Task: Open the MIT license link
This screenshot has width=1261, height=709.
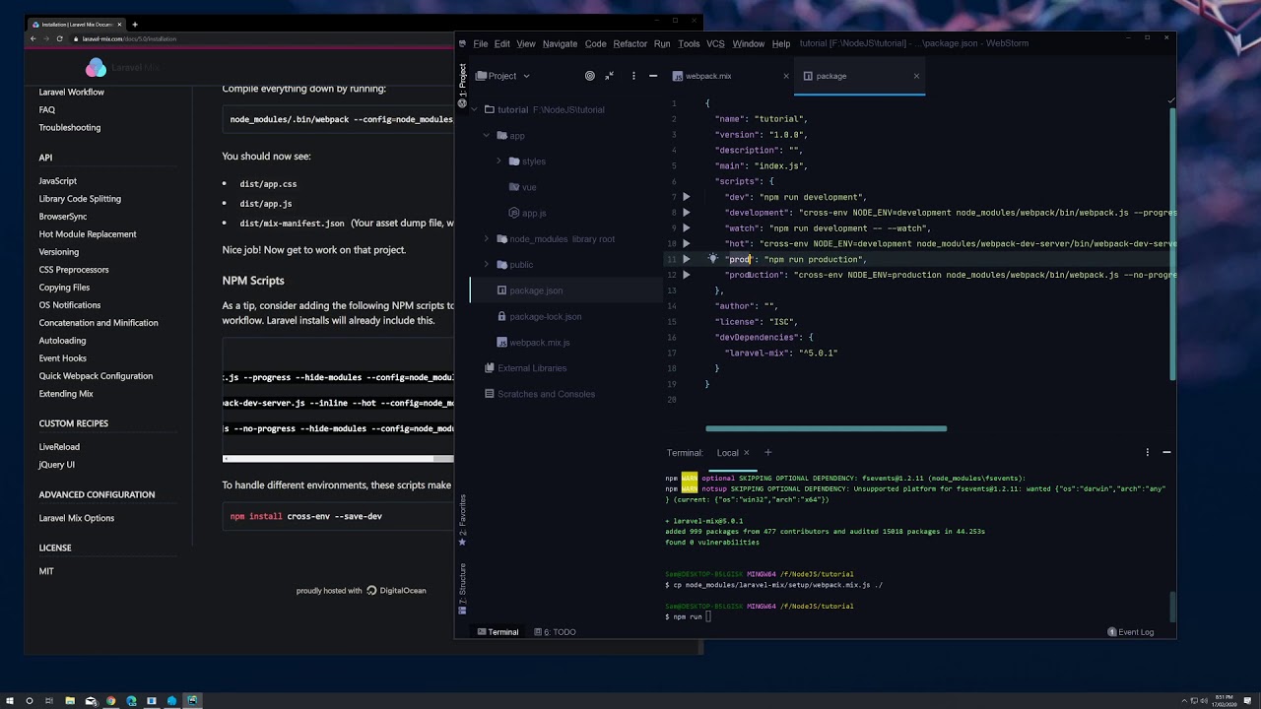Action: click(46, 571)
